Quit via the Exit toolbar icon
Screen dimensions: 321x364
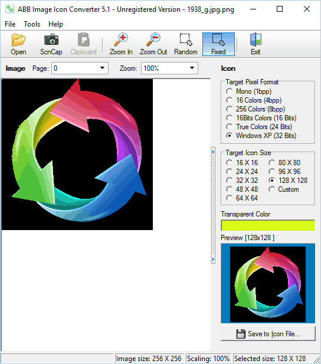click(256, 44)
